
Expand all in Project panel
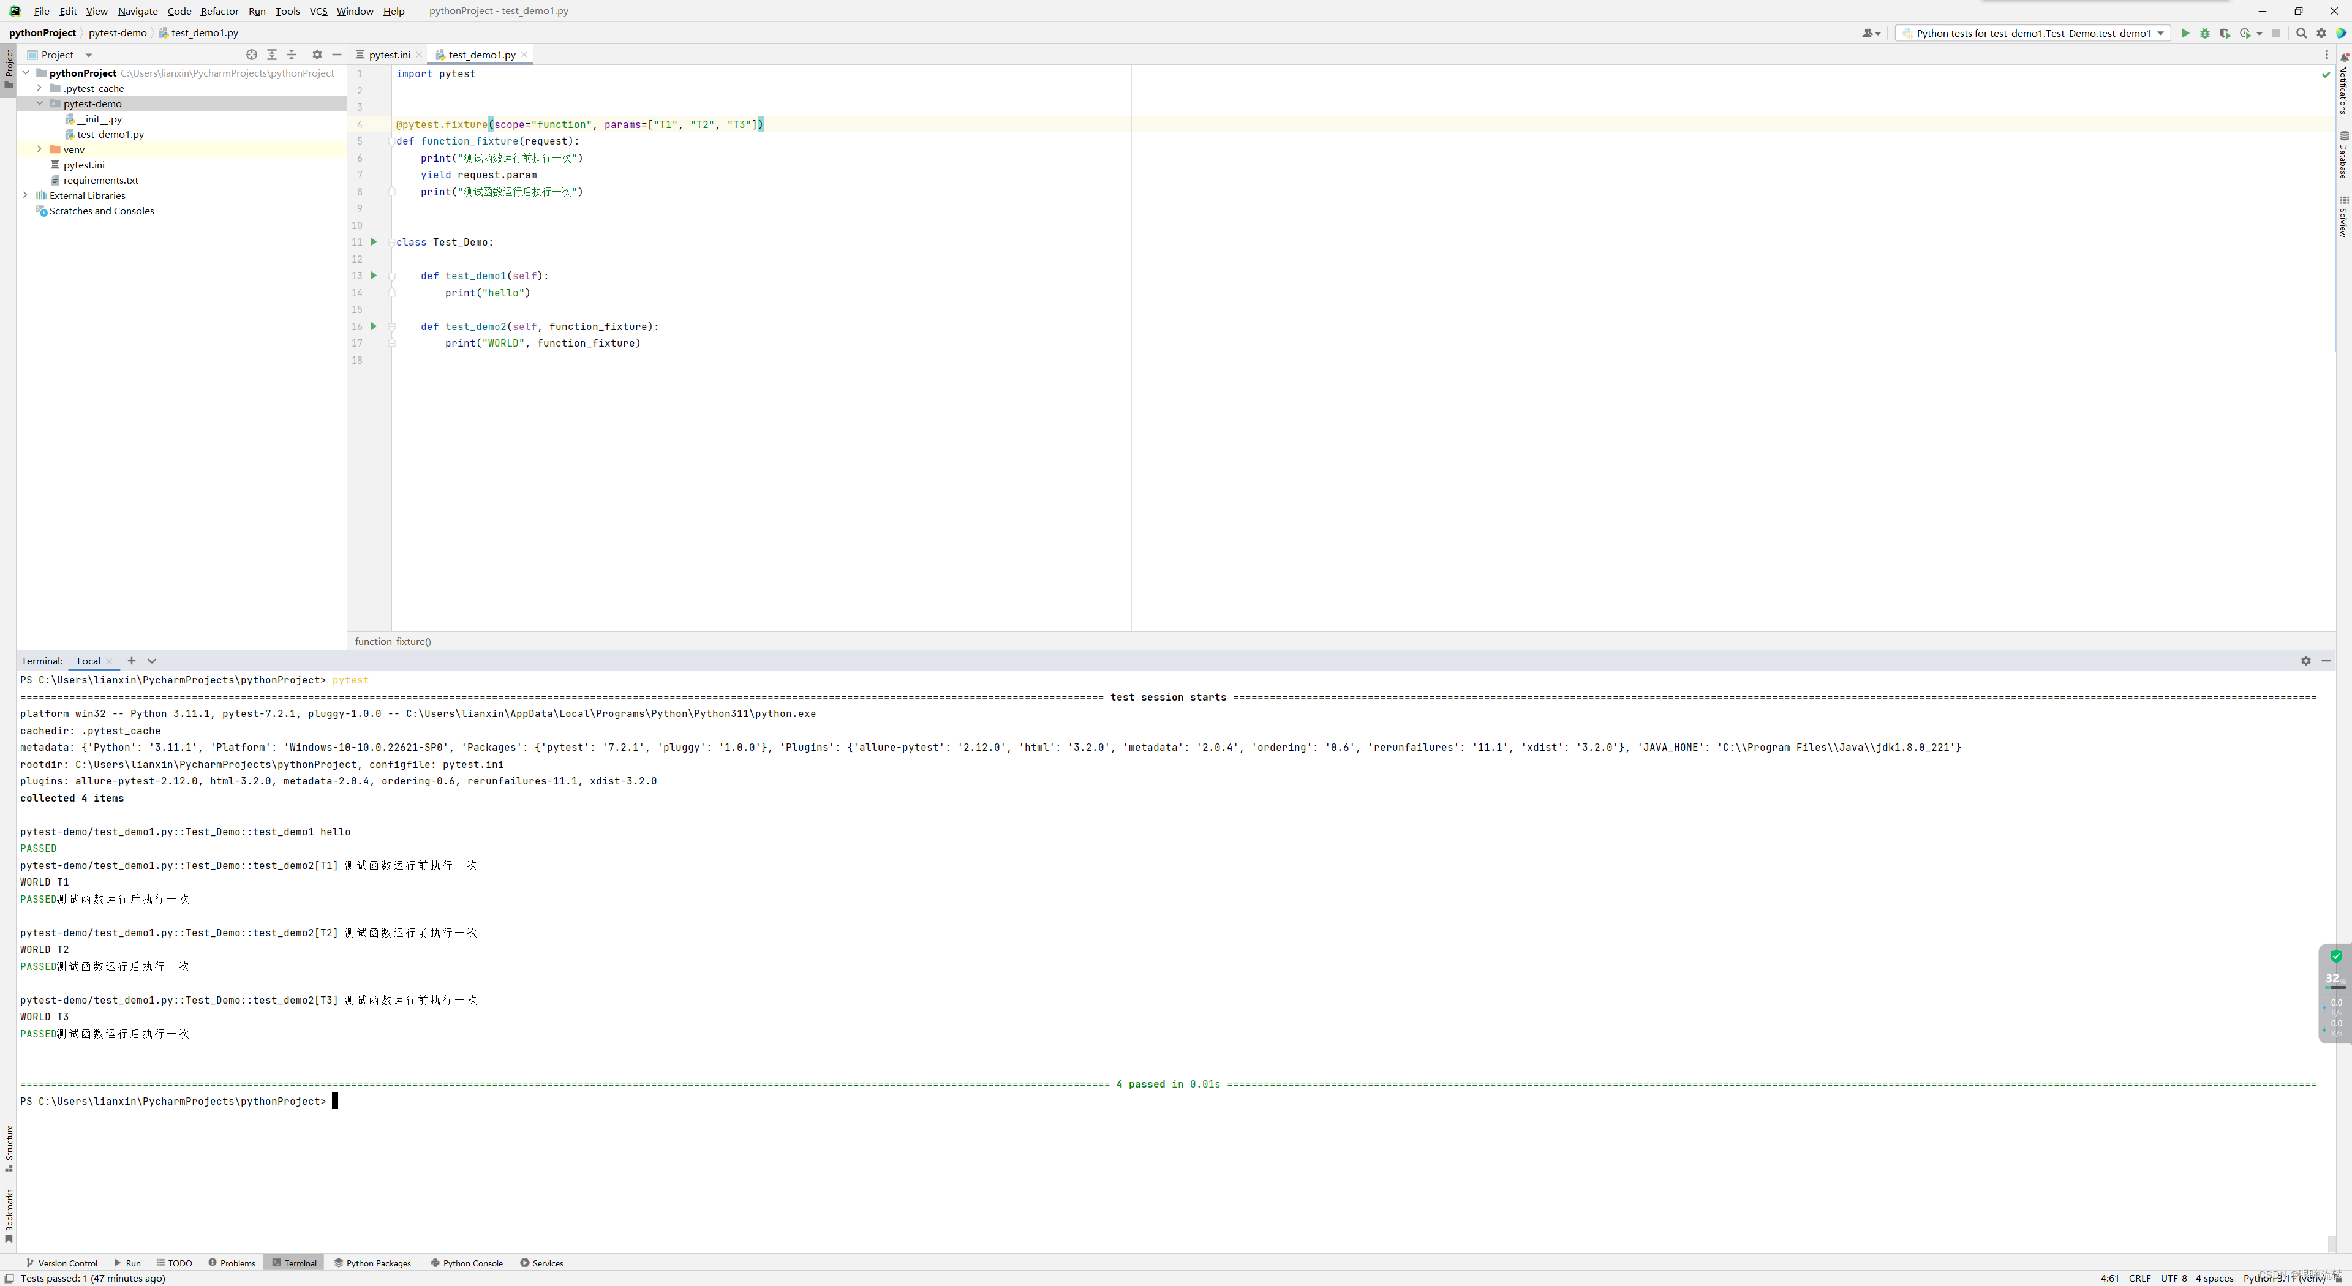272,55
